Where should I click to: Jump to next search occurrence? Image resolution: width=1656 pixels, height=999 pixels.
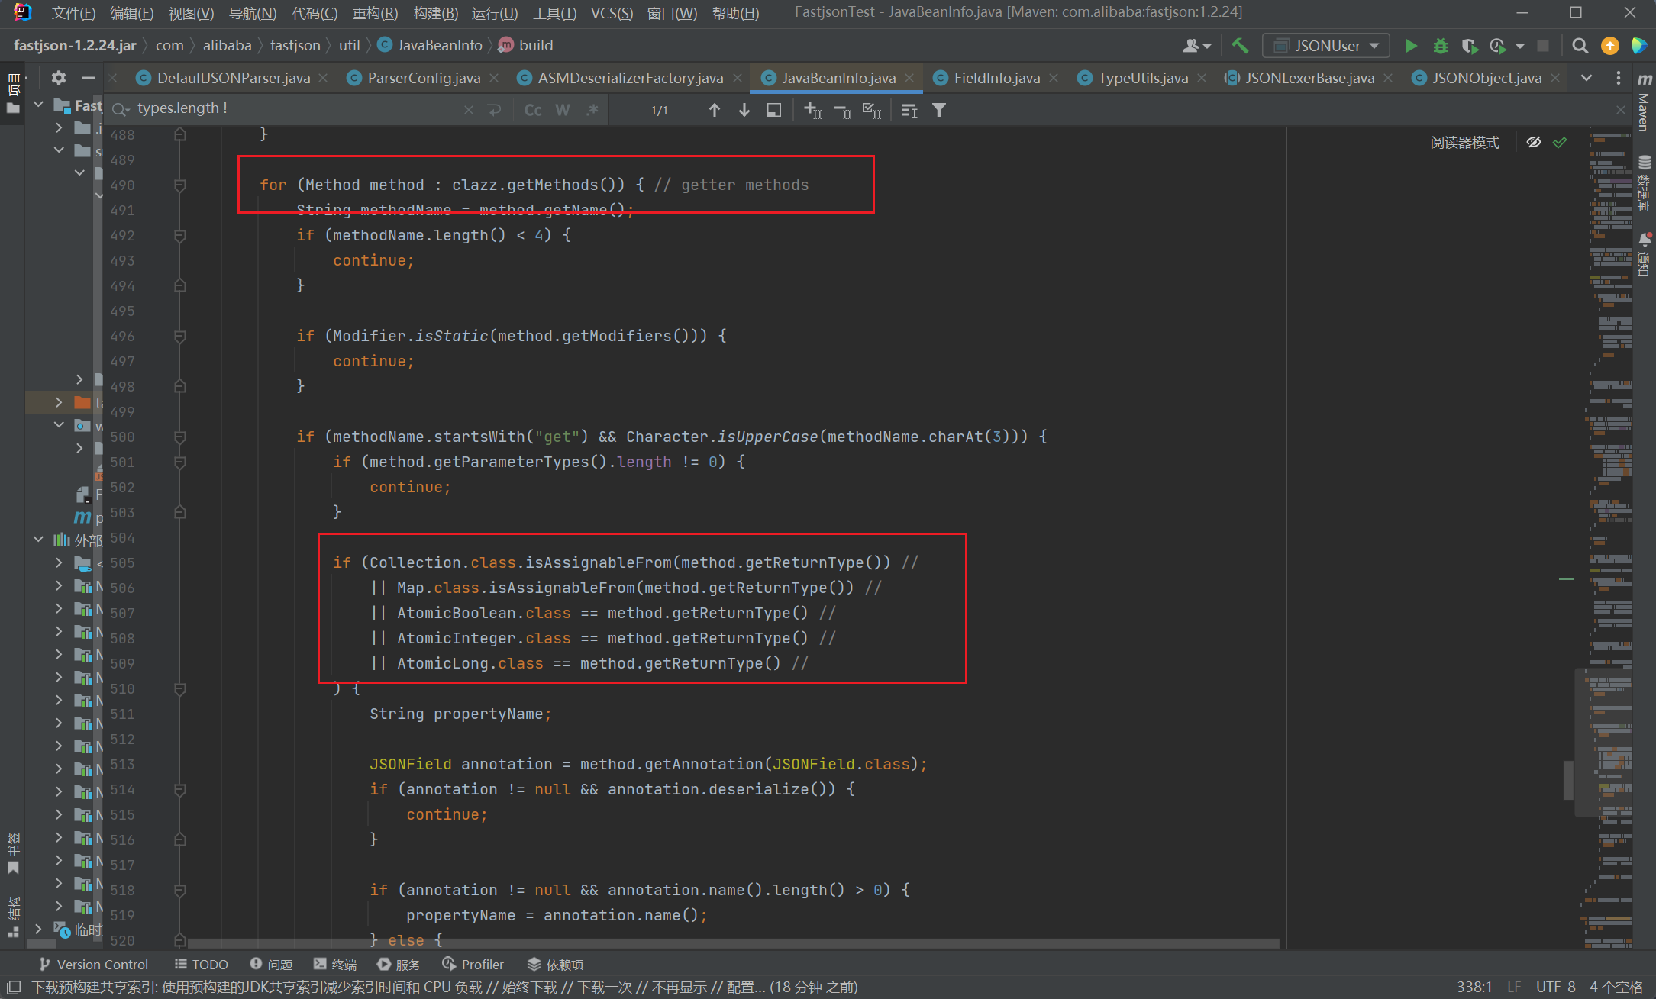(744, 110)
